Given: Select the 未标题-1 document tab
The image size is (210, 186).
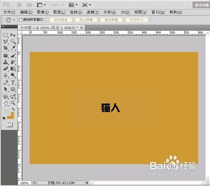Looking at the screenshot, I should [x=49, y=28].
